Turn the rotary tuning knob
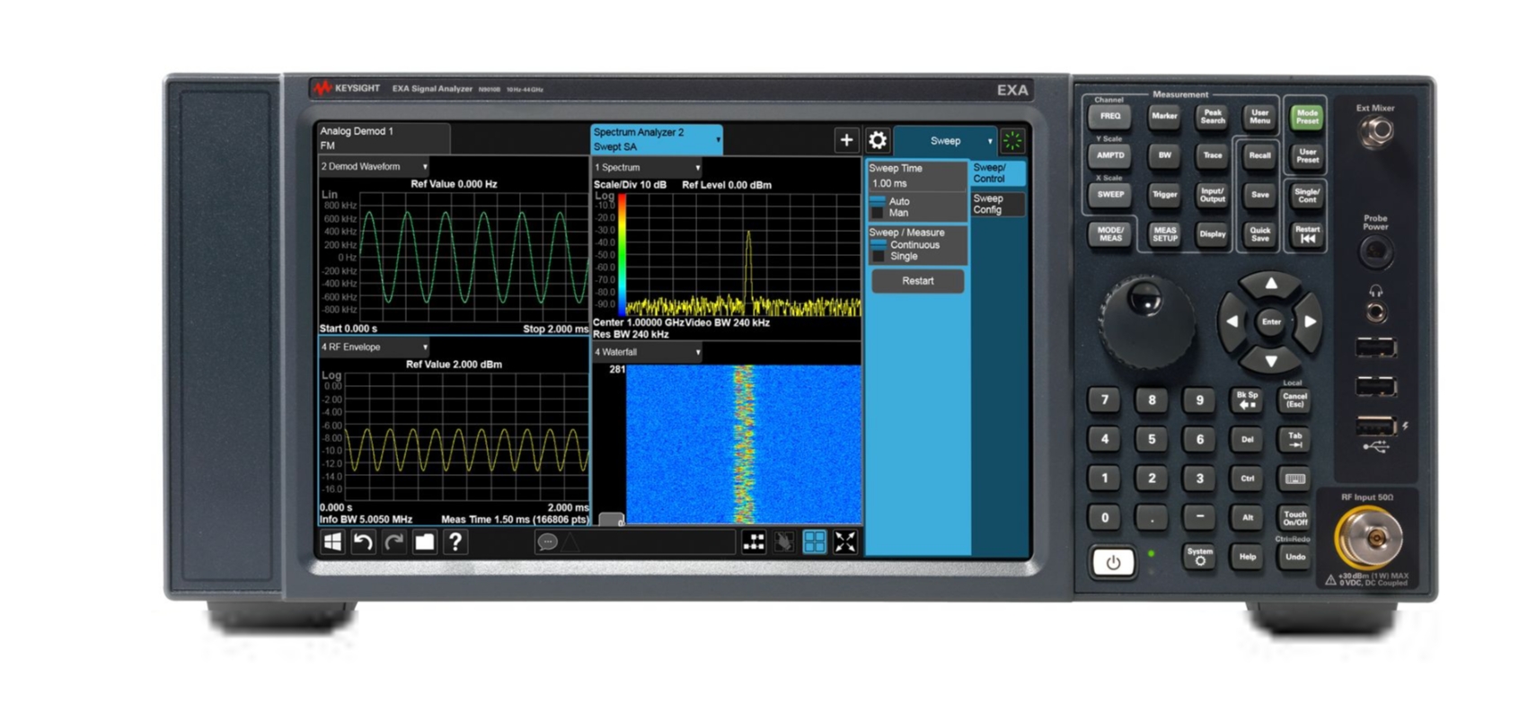This screenshot has height=712, width=1537. point(1145,321)
